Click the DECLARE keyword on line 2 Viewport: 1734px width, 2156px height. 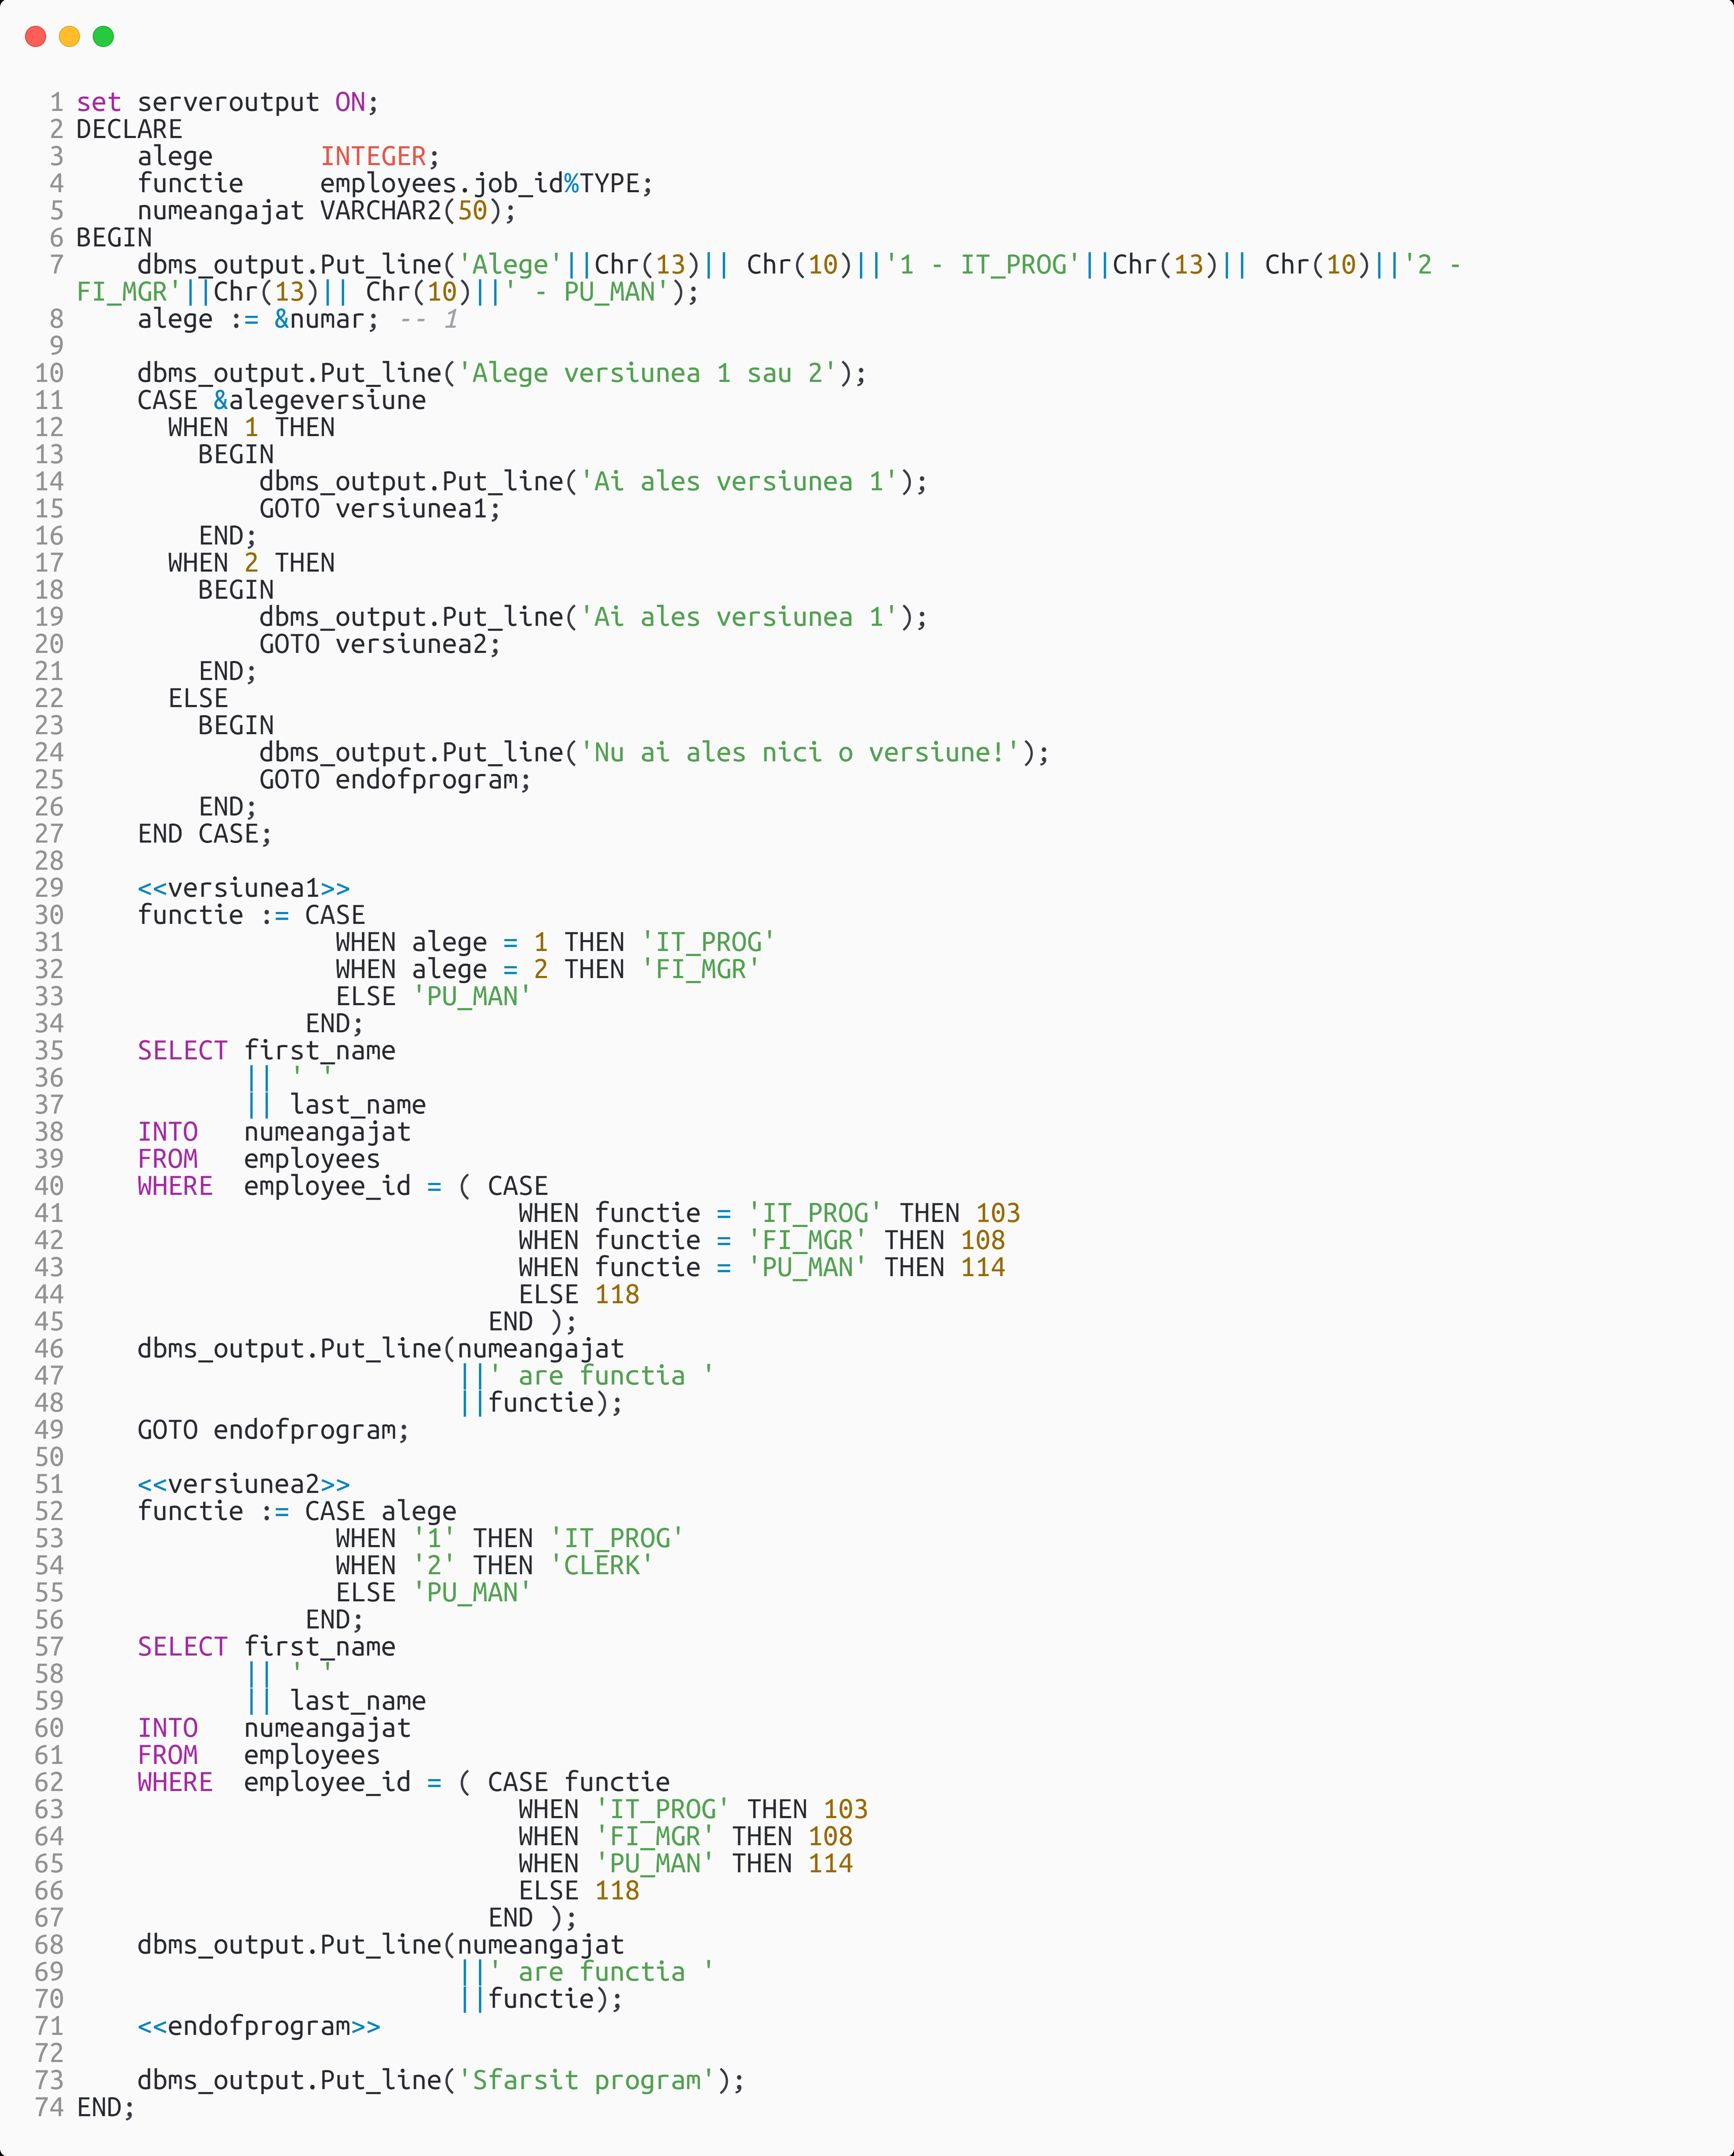(x=129, y=129)
